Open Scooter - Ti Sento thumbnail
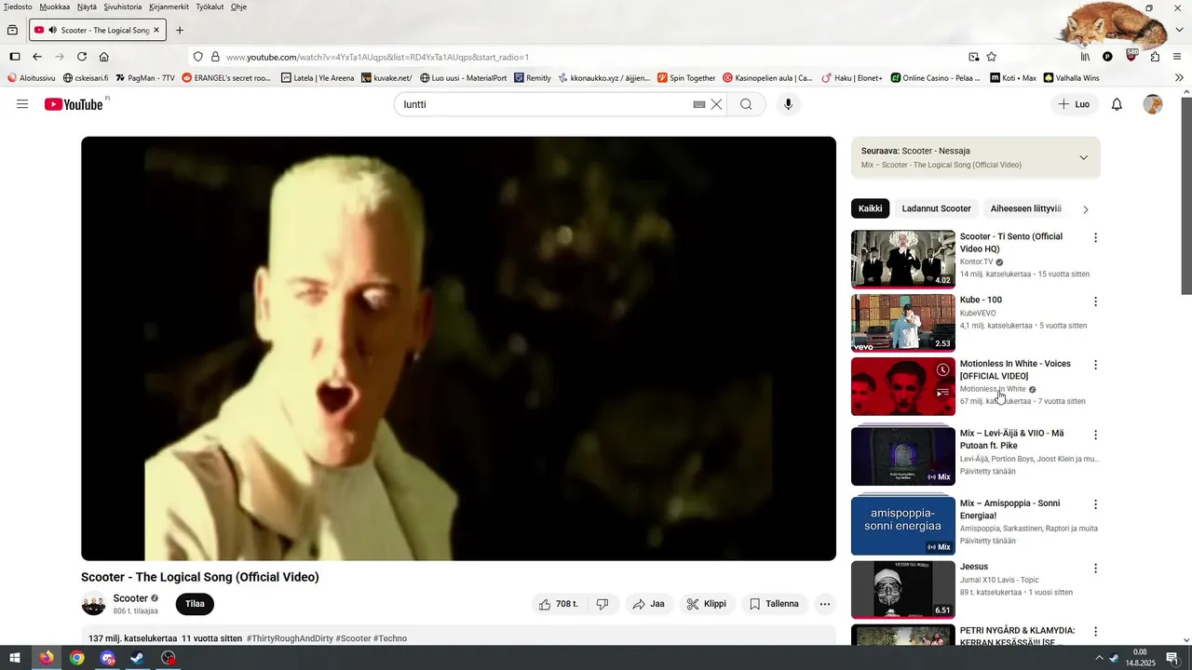 (903, 259)
